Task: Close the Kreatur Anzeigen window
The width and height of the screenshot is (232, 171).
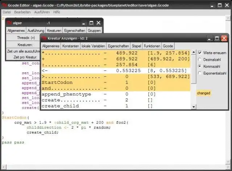Action: tap(224, 38)
